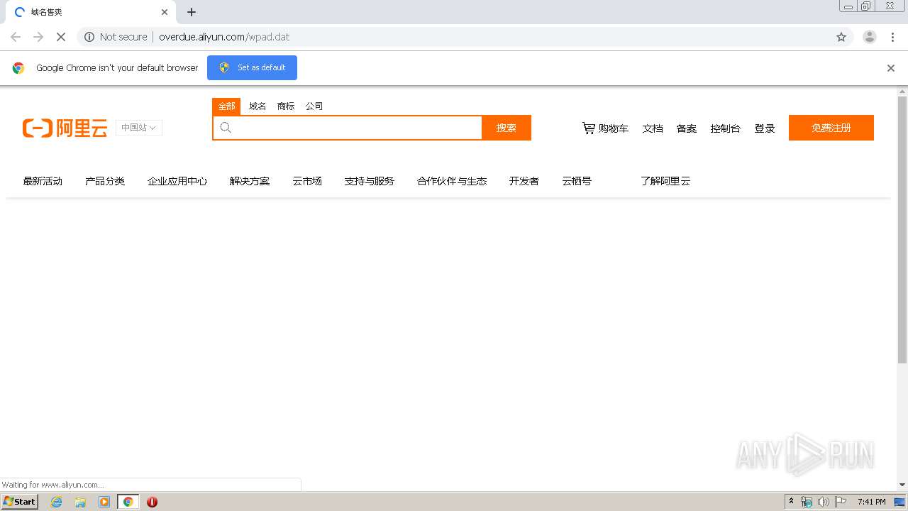
Task: Click the volume speaker tray icon
Action: pyautogui.click(x=824, y=502)
